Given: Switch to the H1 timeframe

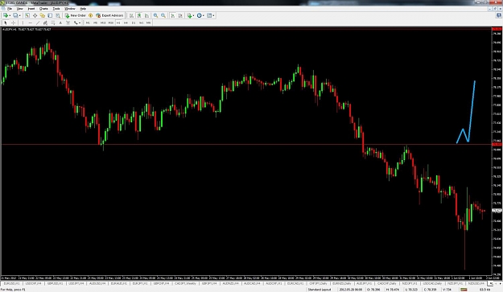Looking at the screenshot, I should pos(118,23).
